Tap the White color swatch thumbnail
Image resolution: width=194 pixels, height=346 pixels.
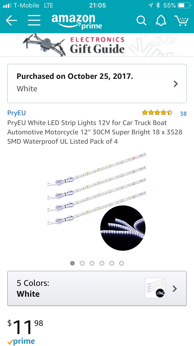[155, 288]
